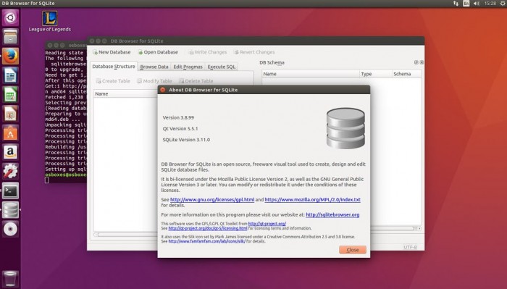Switch to the Execute SQL tab
Viewport: 507px width, 289px height.
222,67
